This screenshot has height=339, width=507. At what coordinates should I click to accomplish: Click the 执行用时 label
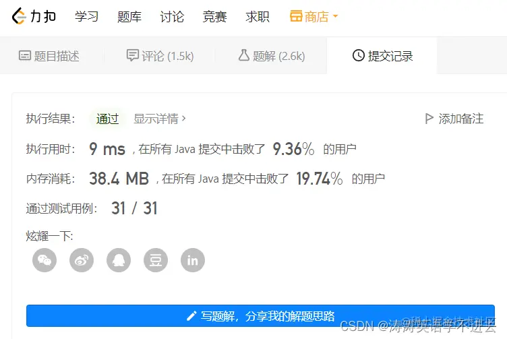click(51, 149)
